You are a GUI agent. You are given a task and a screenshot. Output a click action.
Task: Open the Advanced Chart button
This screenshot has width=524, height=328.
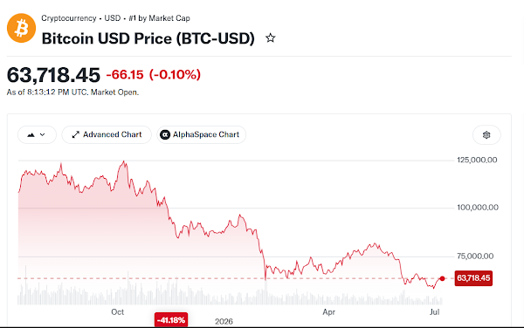107,134
